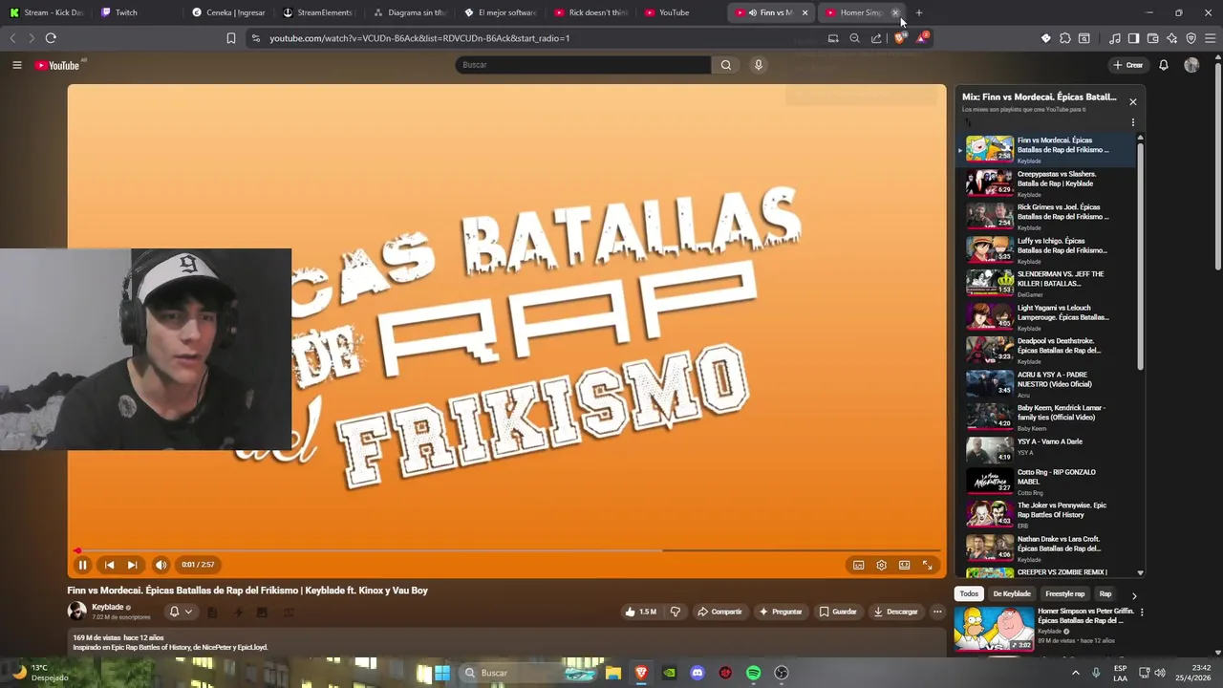Open the YouTube hamburger guide menu
This screenshot has width=1223, height=688.
click(x=16, y=65)
